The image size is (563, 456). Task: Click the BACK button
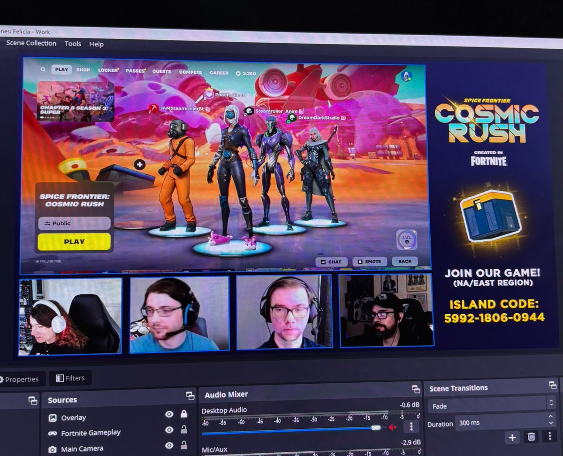(404, 262)
